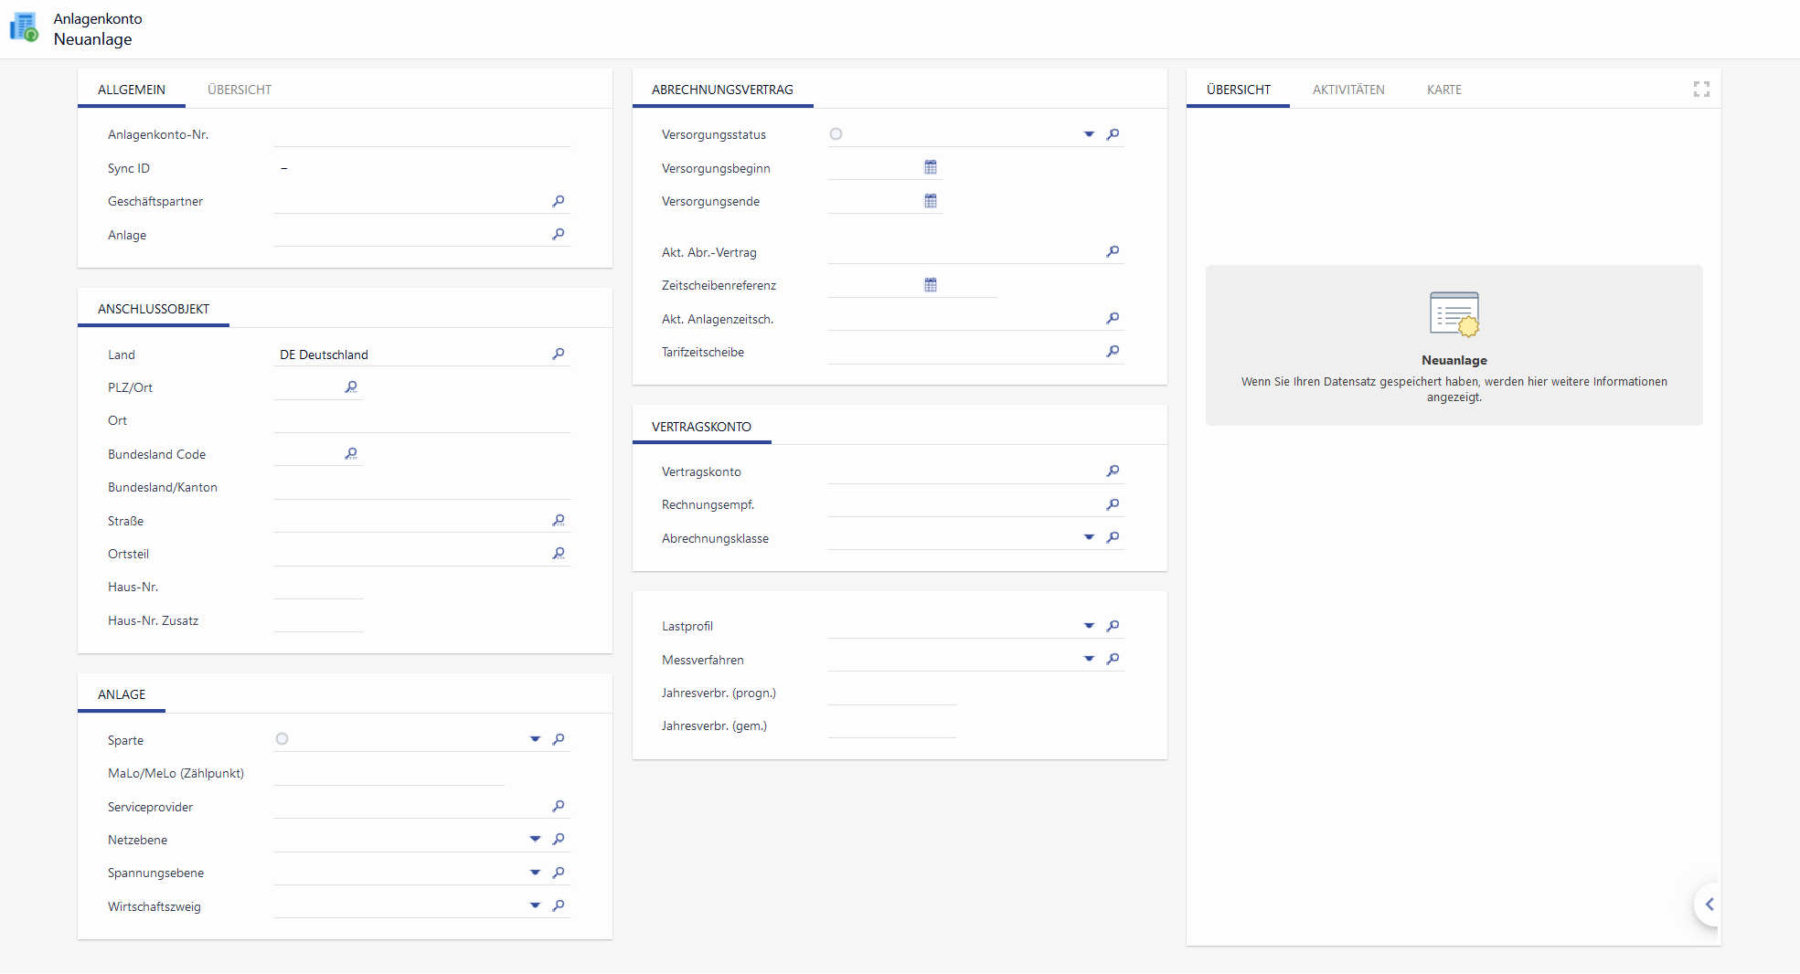Collapse the side panel with chevron button

(1709, 905)
